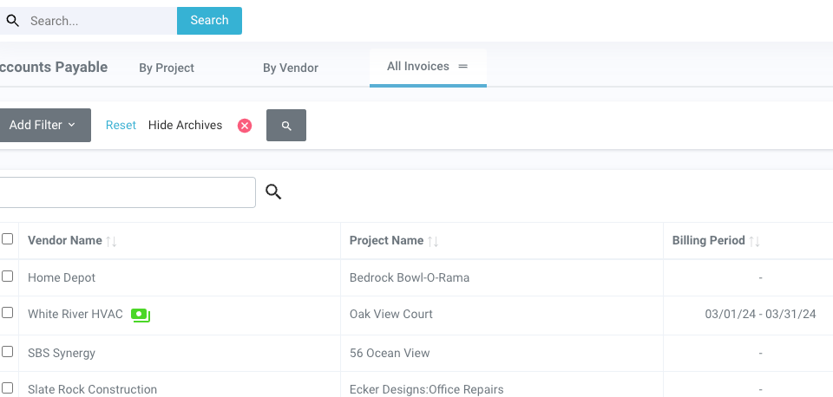Focus the top Search text field
This screenshot has height=397, width=833.
100,21
